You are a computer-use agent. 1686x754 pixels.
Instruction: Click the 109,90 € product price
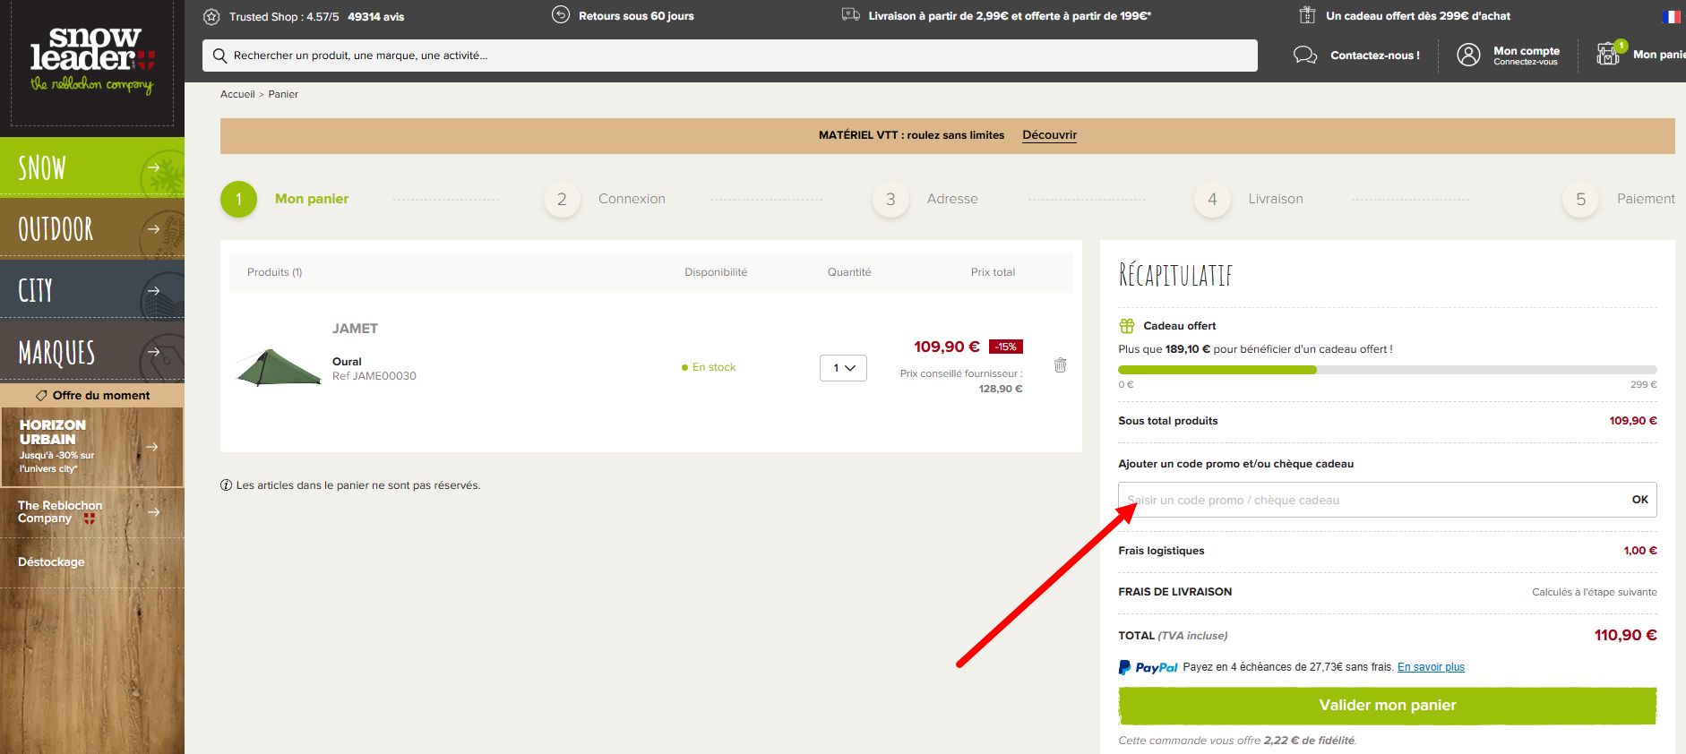pyautogui.click(x=947, y=347)
